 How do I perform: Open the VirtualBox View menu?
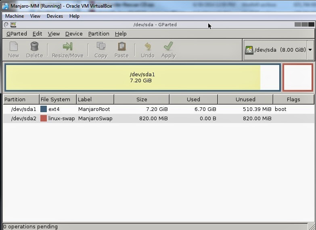(x=35, y=16)
